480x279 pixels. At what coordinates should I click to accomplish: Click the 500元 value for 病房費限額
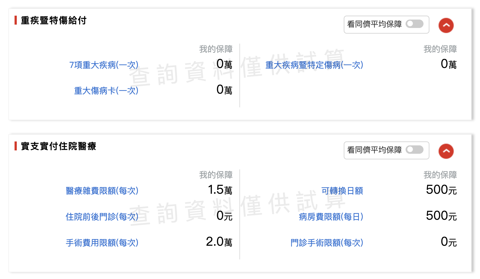(x=441, y=216)
